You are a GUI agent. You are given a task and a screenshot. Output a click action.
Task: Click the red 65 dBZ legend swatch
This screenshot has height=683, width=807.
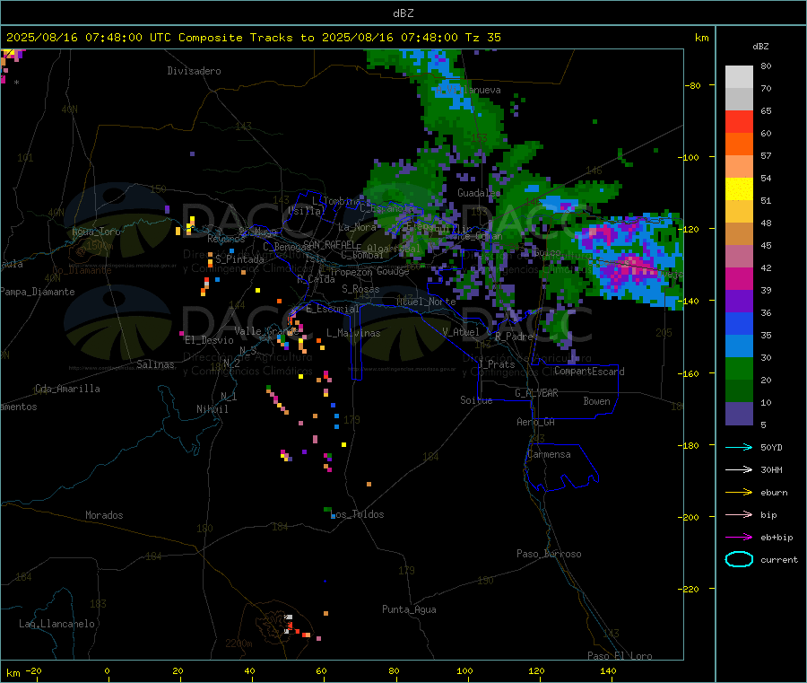tap(739, 121)
